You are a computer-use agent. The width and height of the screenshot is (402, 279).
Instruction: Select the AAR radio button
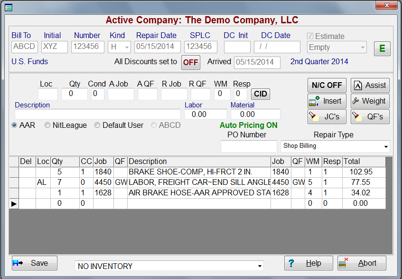tap(15, 125)
